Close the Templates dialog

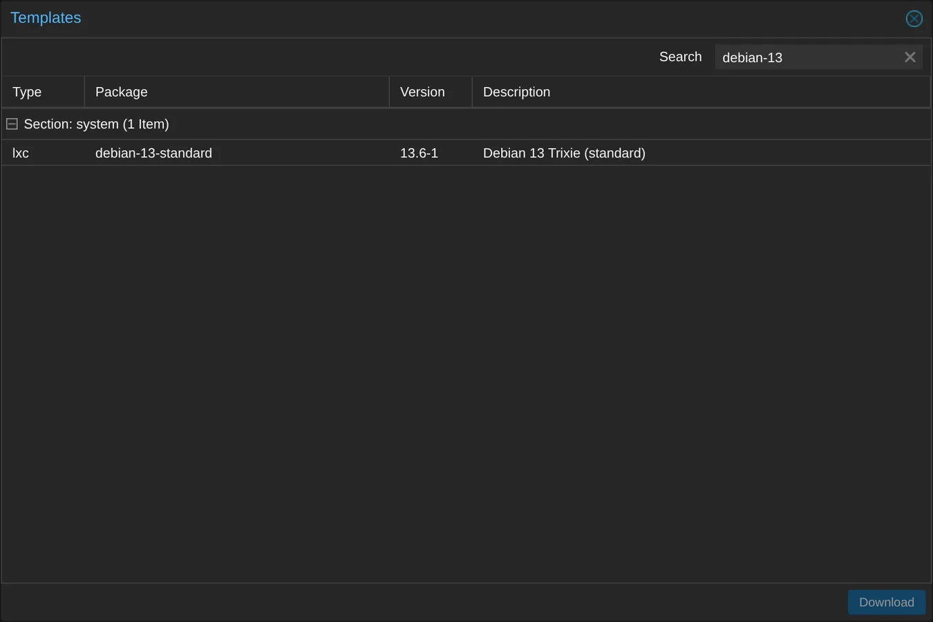coord(914,19)
